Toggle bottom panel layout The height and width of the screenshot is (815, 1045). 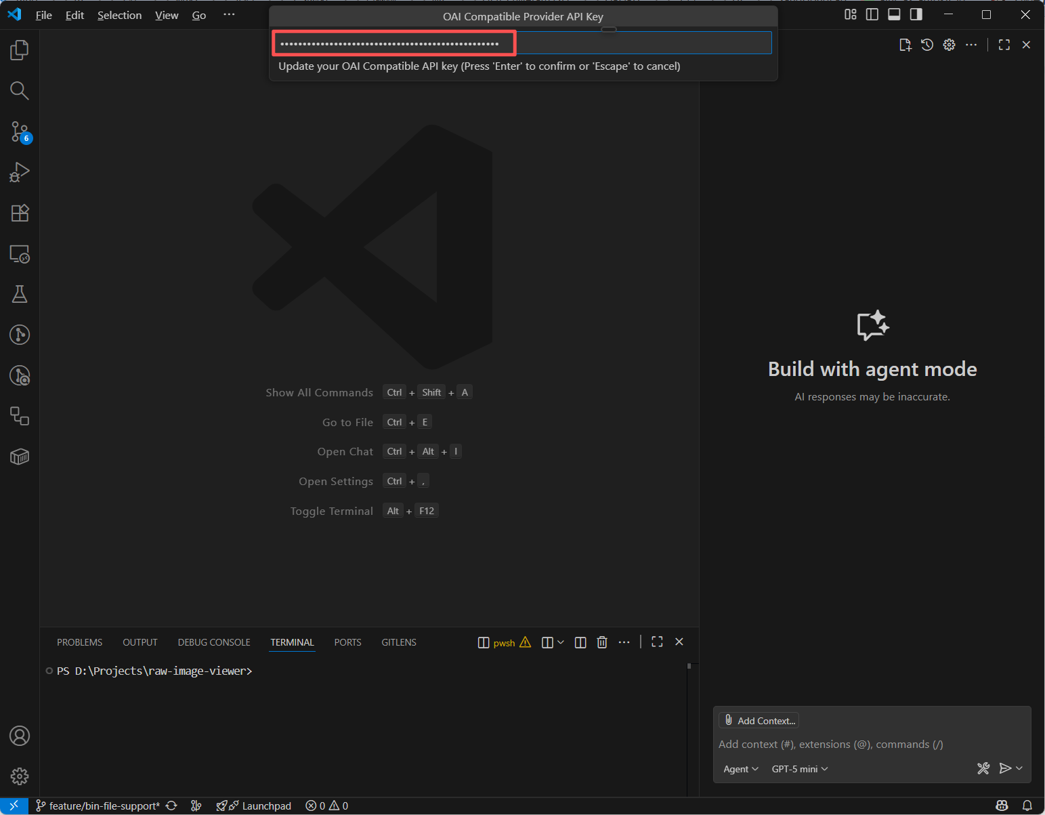(x=894, y=14)
